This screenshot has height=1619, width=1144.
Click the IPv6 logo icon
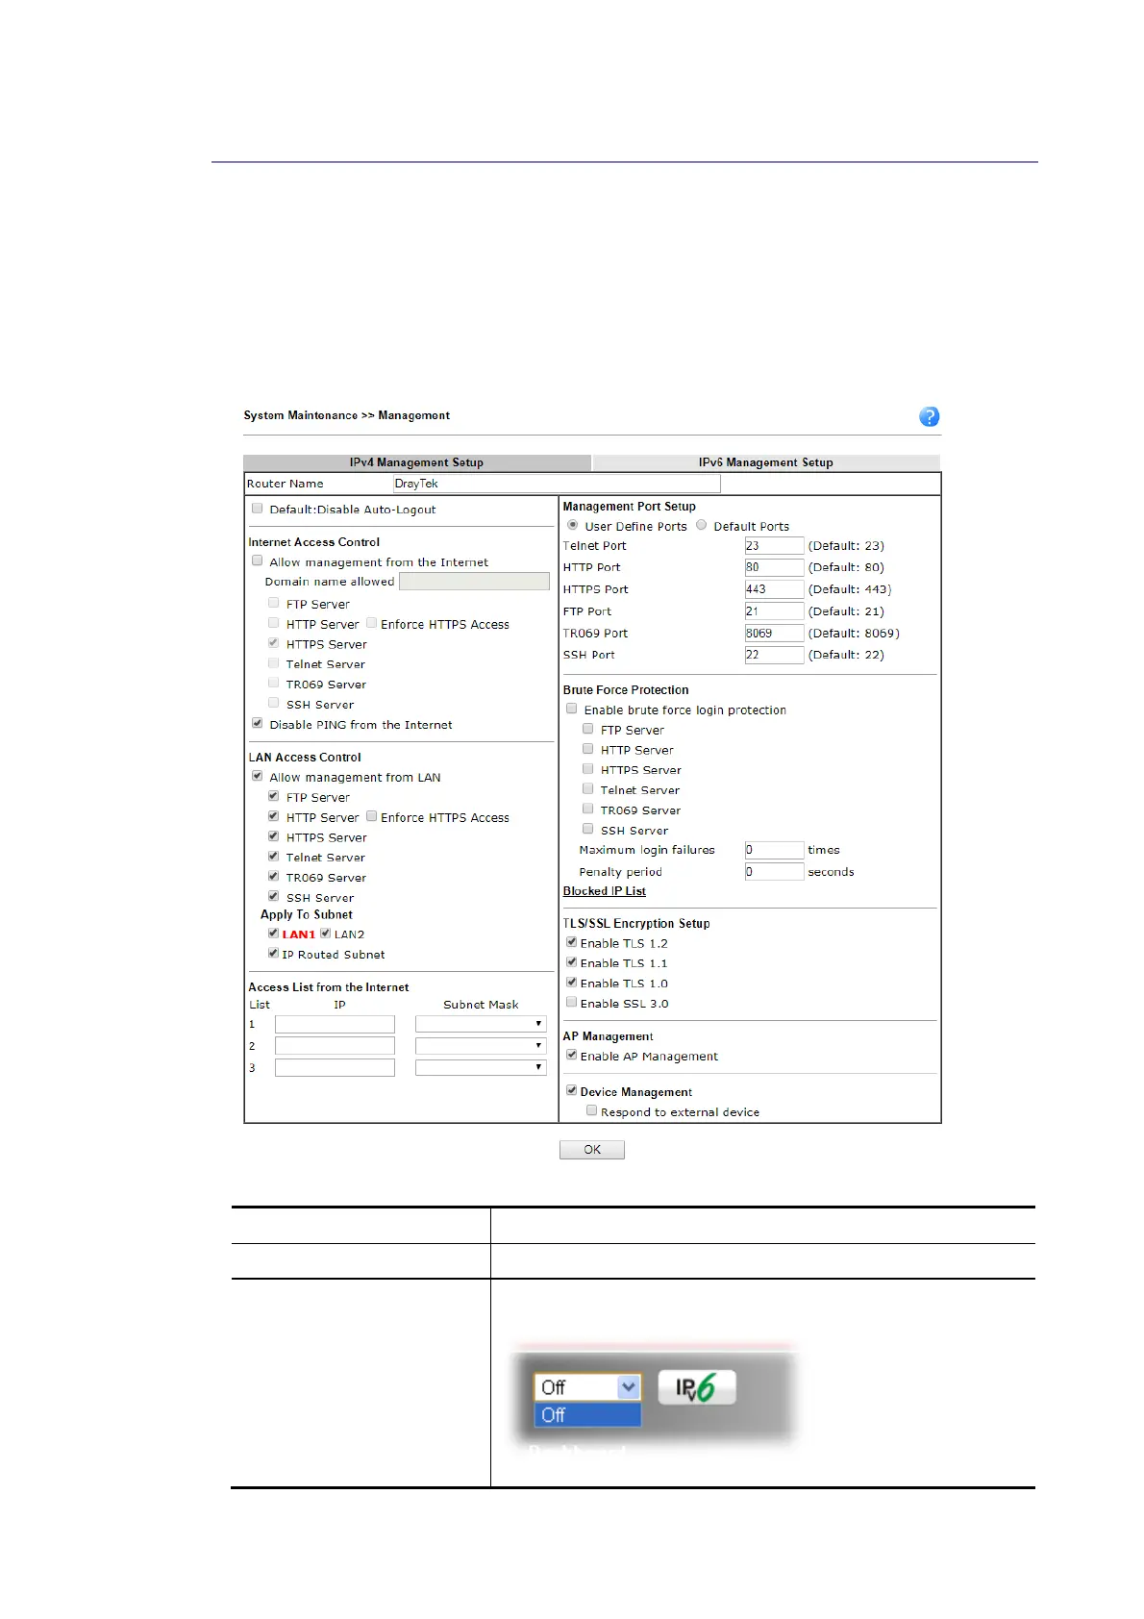coord(697,1387)
